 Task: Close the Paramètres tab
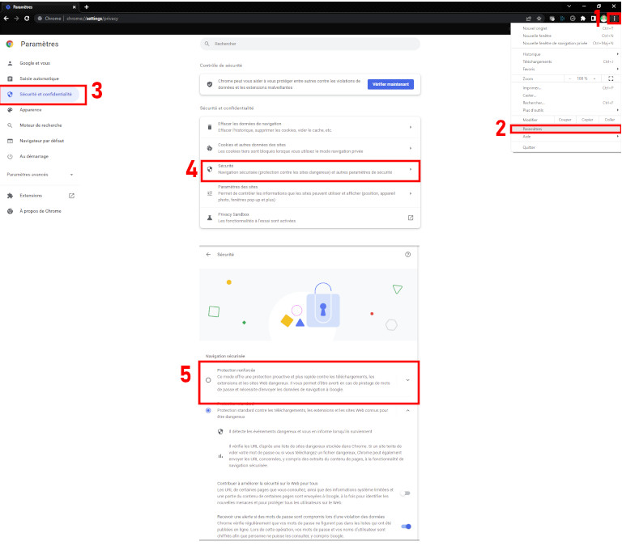[75, 6]
